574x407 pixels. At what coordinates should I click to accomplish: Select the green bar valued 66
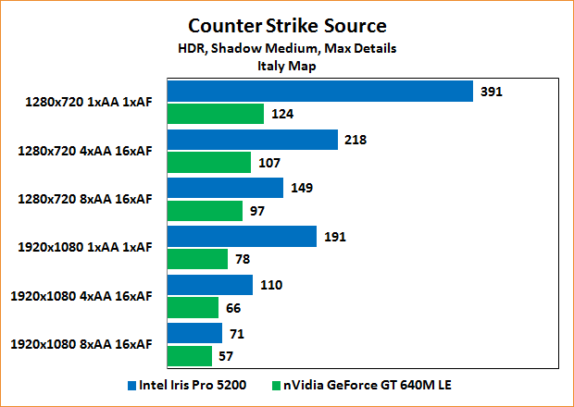193,307
